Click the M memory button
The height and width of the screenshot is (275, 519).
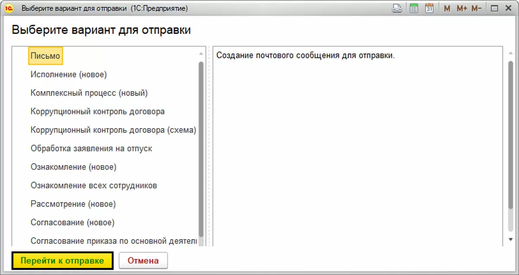(x=447, y=9)
